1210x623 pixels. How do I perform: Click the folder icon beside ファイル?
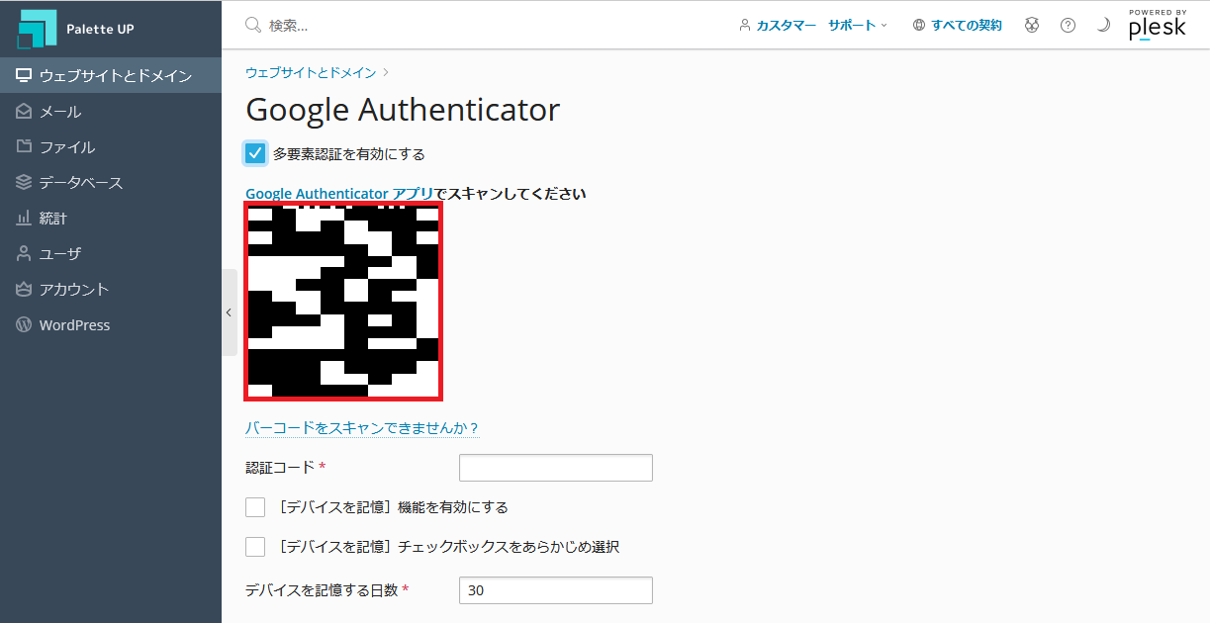pos(24,146)
